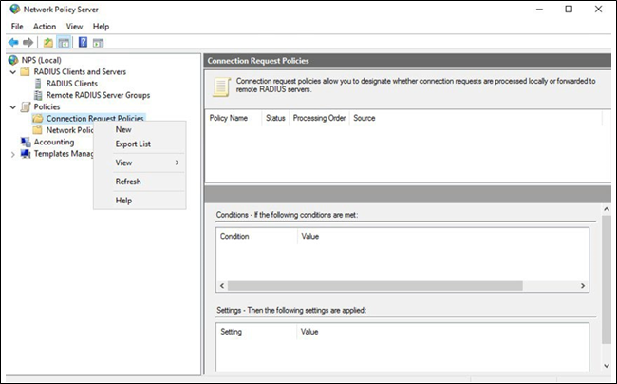Open the Help menu in the menu bar

tap(101, 27)
